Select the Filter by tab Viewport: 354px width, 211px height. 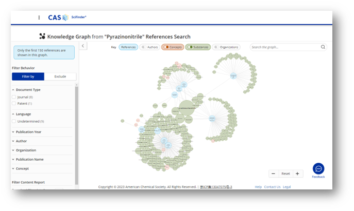(28, 76)
